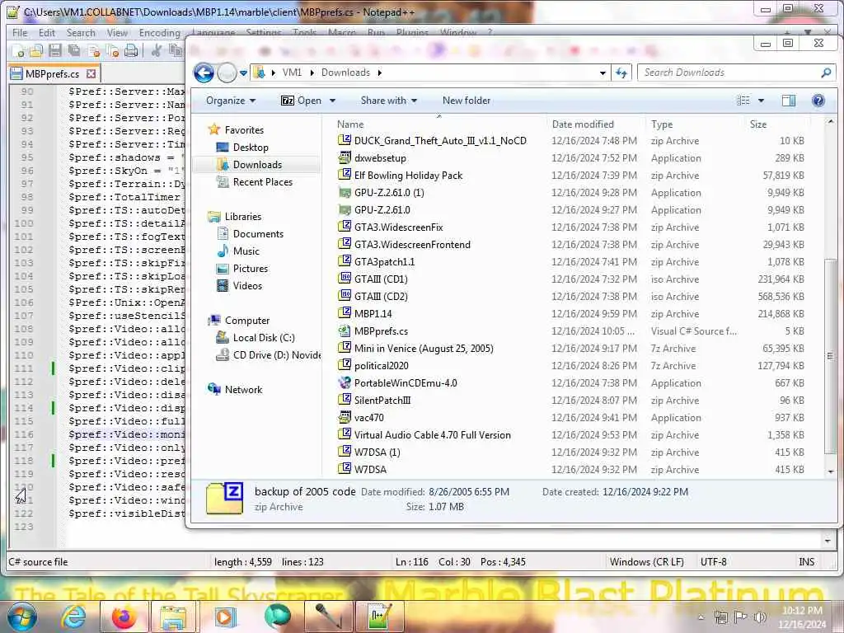Click the change view icon in Explorer
Image resolution: width=844 pixels, height=633 pixels.
pyautogui.click(x=743, y=101)
